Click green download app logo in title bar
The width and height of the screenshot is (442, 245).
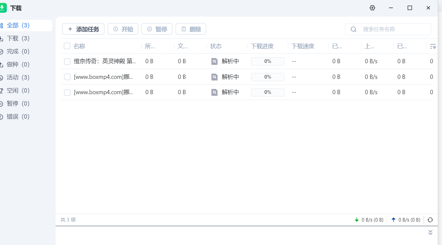tap(3, 8)
